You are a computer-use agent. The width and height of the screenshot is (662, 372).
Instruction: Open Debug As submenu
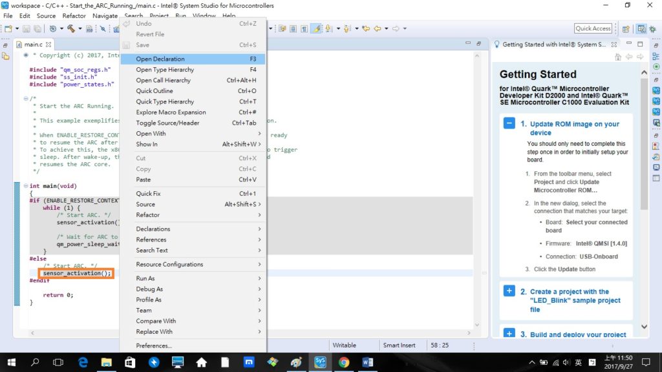[193, 289]
